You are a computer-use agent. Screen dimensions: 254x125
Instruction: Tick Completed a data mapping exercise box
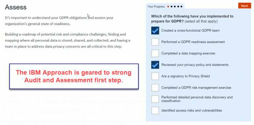coord(155,53)
